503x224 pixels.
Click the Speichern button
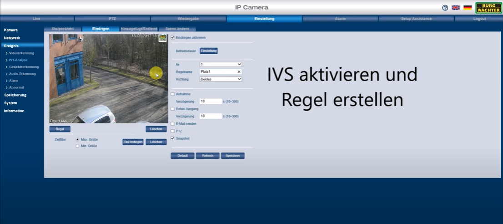click(x=232, y=156)
